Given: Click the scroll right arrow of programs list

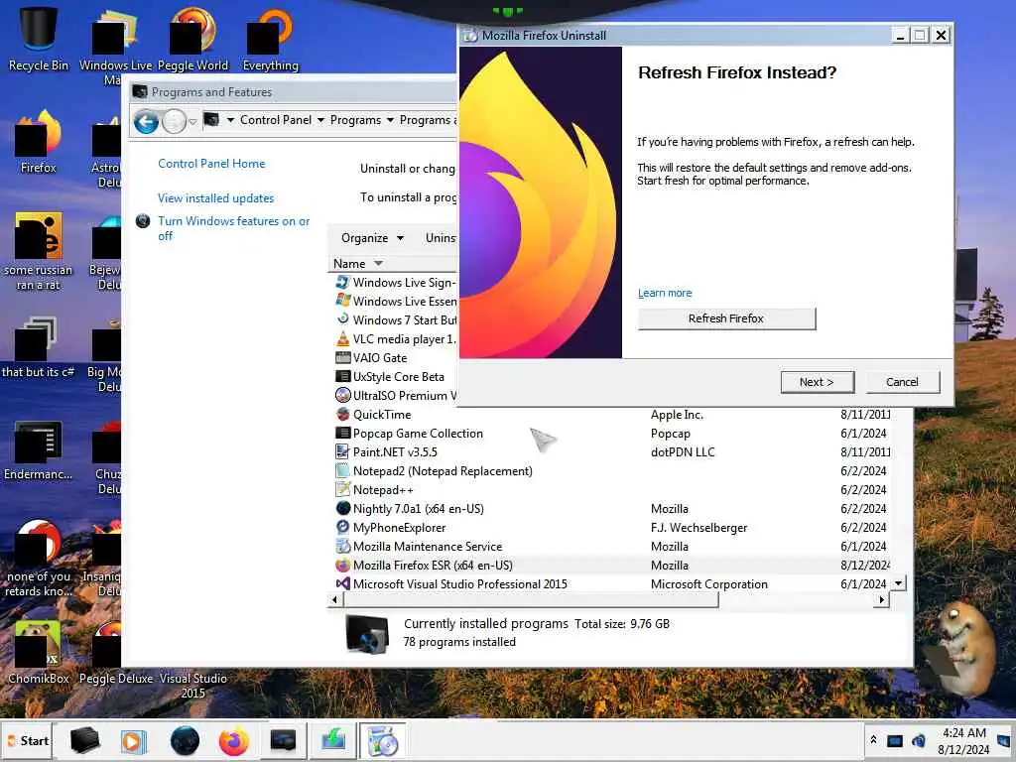Looking at the screenshot, I should [x=881, y=600].
